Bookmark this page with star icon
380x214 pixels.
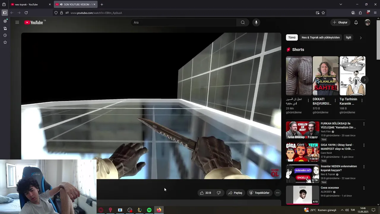click(323, 13)
